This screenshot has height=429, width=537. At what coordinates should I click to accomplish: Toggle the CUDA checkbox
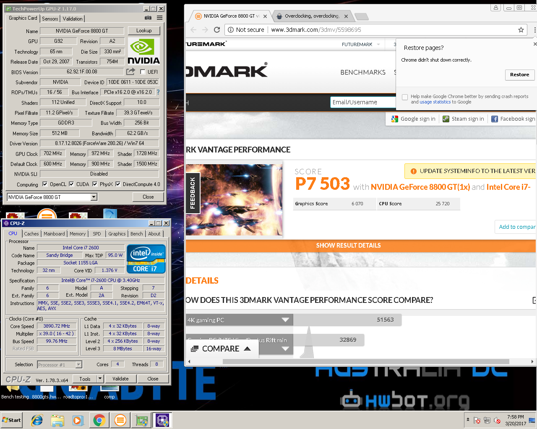(71, 184)
